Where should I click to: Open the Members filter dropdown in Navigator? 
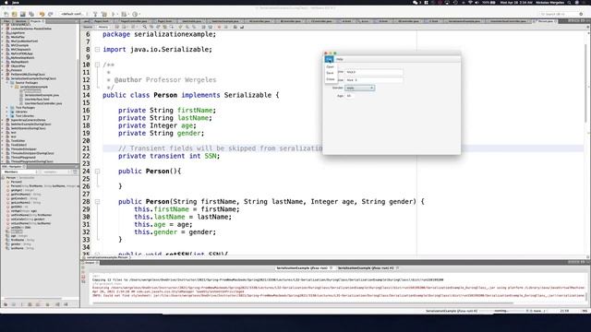pyautogui.click(x=20, y=172)
